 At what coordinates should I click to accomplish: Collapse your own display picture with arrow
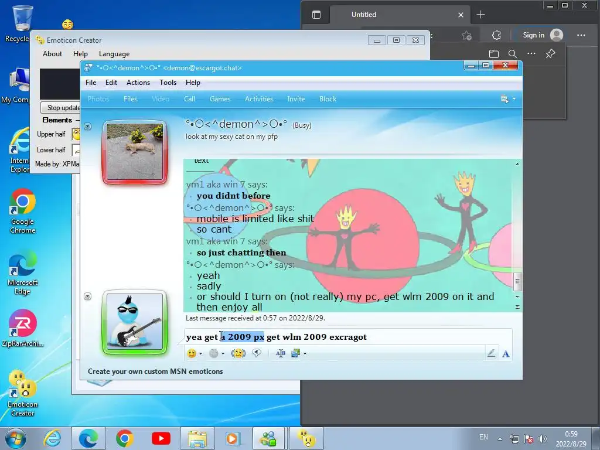[x=88, y=296]
